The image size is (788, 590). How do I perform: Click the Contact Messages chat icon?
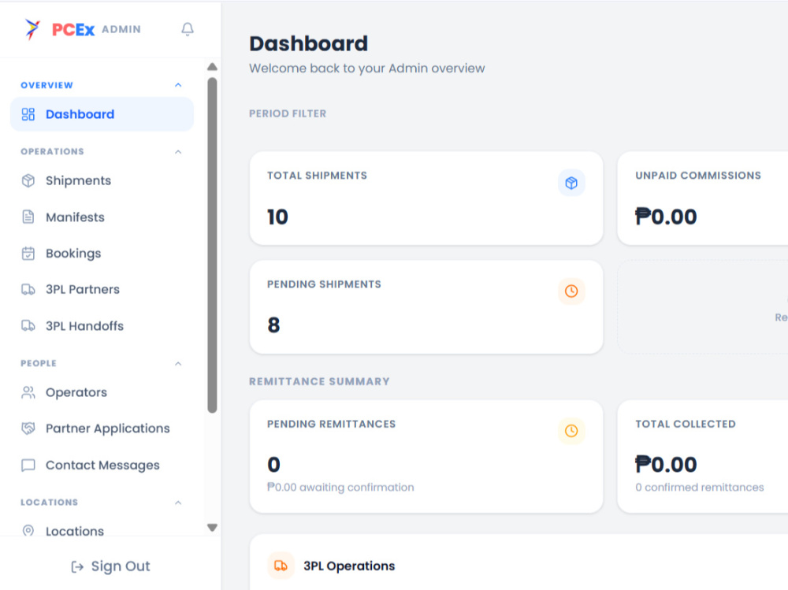(x=28, y=465)
